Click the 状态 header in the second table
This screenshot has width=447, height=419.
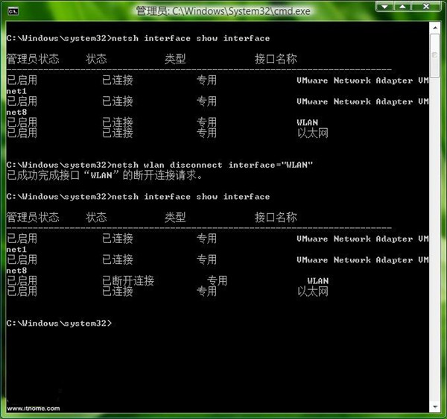pos(96,218)
